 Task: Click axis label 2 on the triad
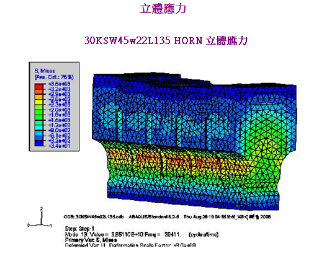[42, 209]
